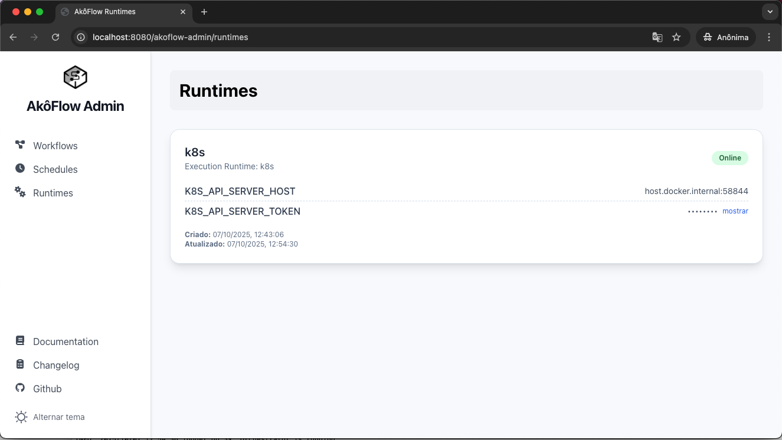The image size is (782, 440).
Task: Click the green Online status badge
Action: [x=729, y=158]
